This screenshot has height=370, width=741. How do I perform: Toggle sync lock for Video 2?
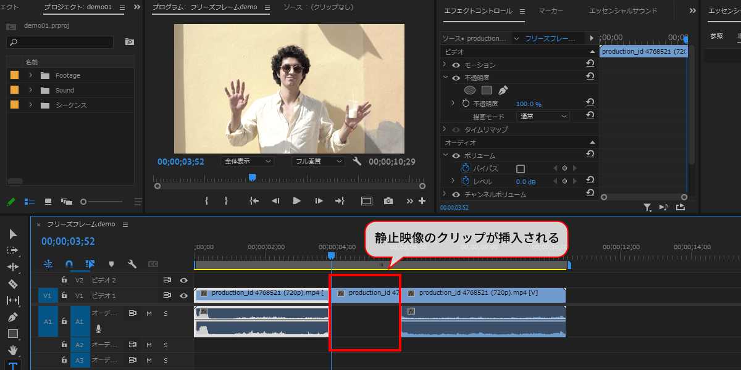coord(167,280)
